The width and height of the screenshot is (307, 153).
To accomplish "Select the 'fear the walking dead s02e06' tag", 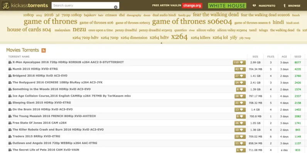I will pyautogui.click(x=265, y=15).
